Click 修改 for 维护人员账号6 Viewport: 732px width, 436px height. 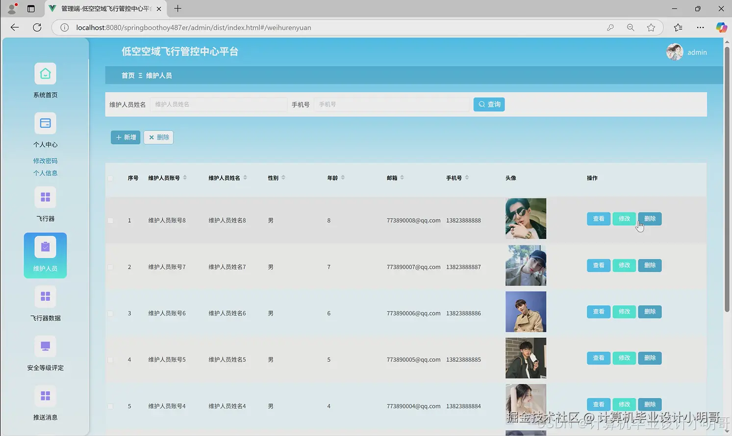pyautogui.click(x=624, y=311)
